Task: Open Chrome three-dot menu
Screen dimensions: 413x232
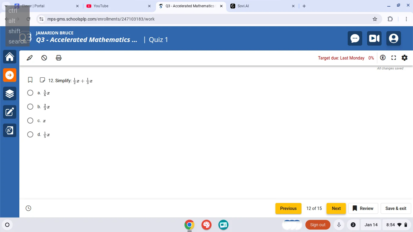Action: 406,19
